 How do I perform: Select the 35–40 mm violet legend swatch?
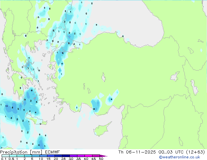click(x=81, y=156)
